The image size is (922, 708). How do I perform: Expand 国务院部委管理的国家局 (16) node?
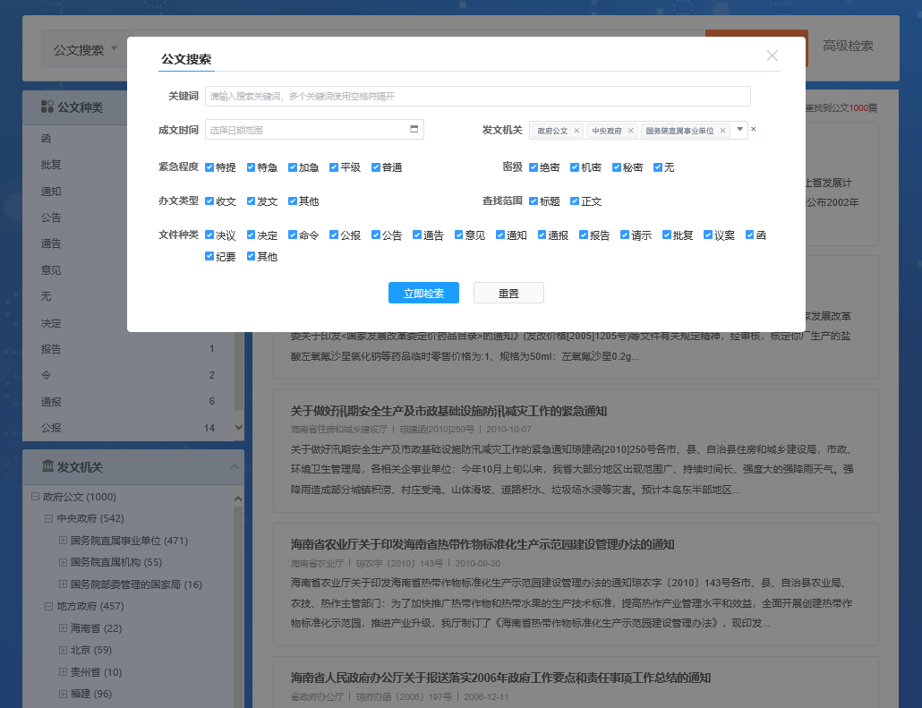[x=63, y=584]
